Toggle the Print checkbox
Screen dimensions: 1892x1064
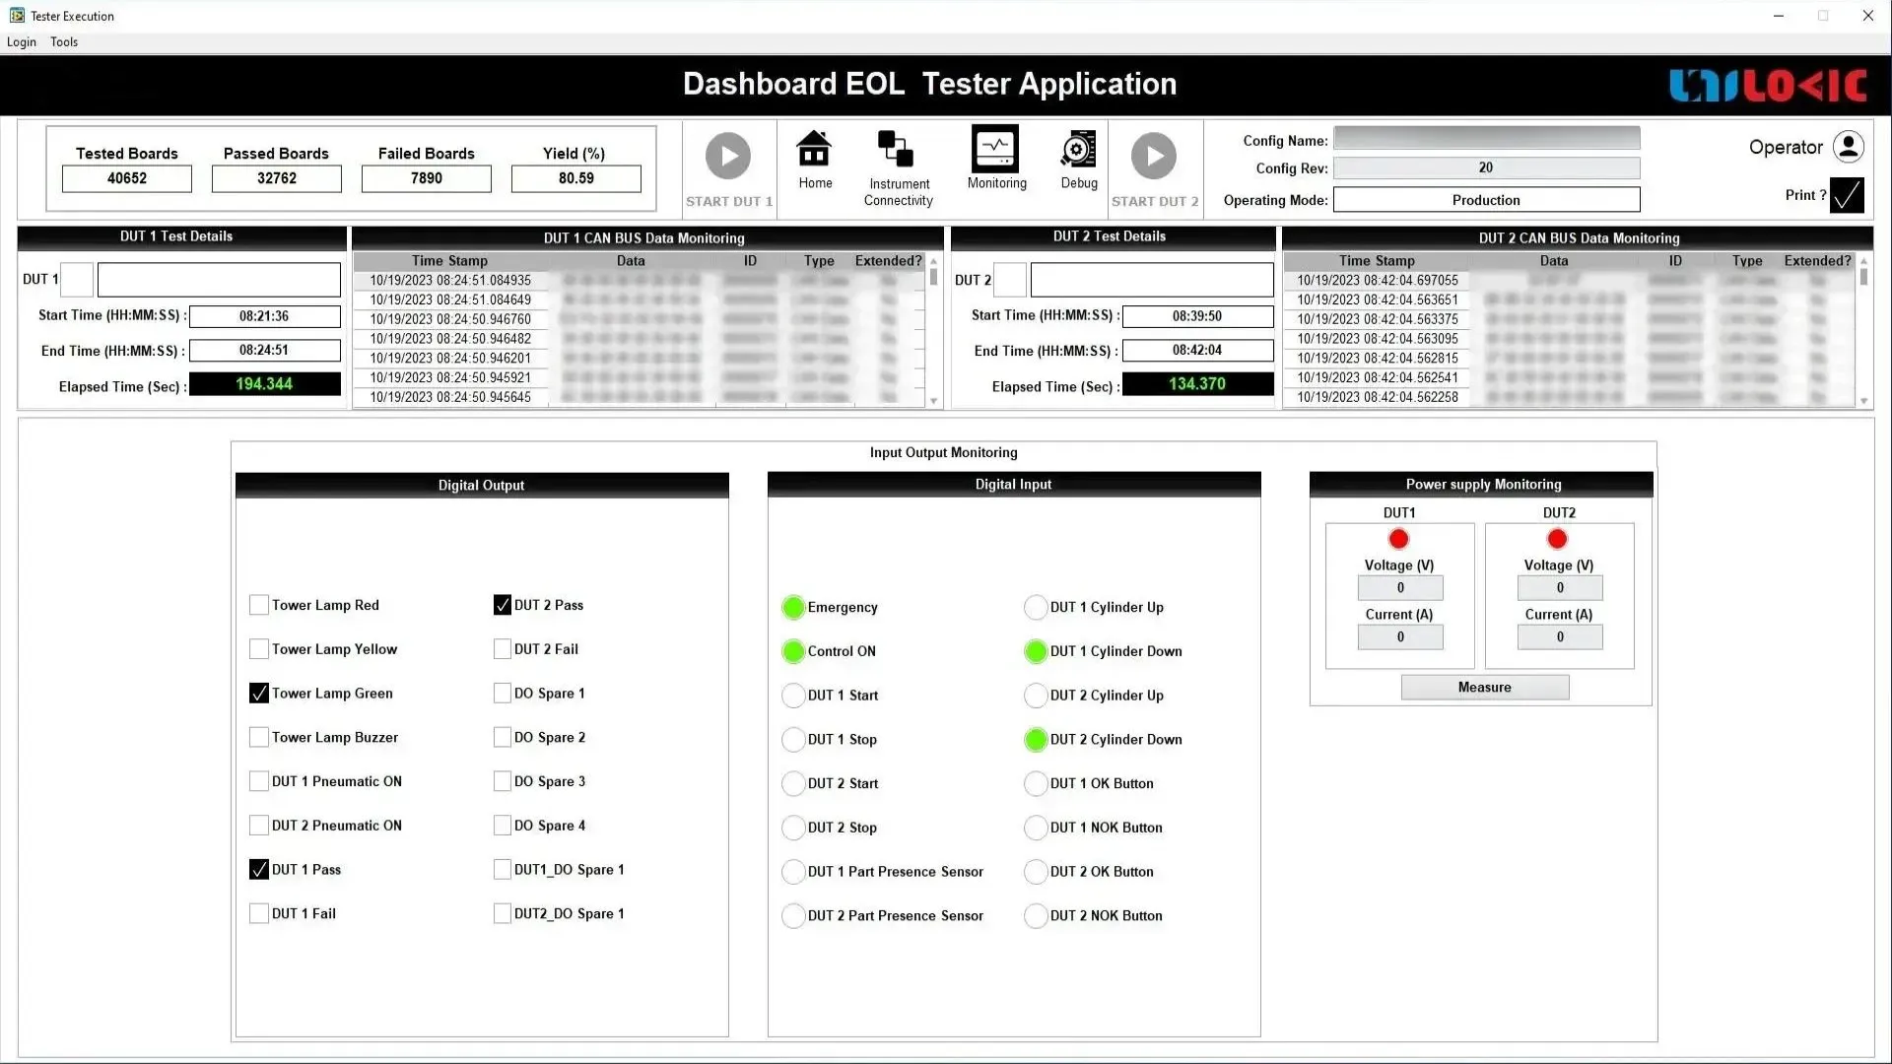tap(1847, 195)
